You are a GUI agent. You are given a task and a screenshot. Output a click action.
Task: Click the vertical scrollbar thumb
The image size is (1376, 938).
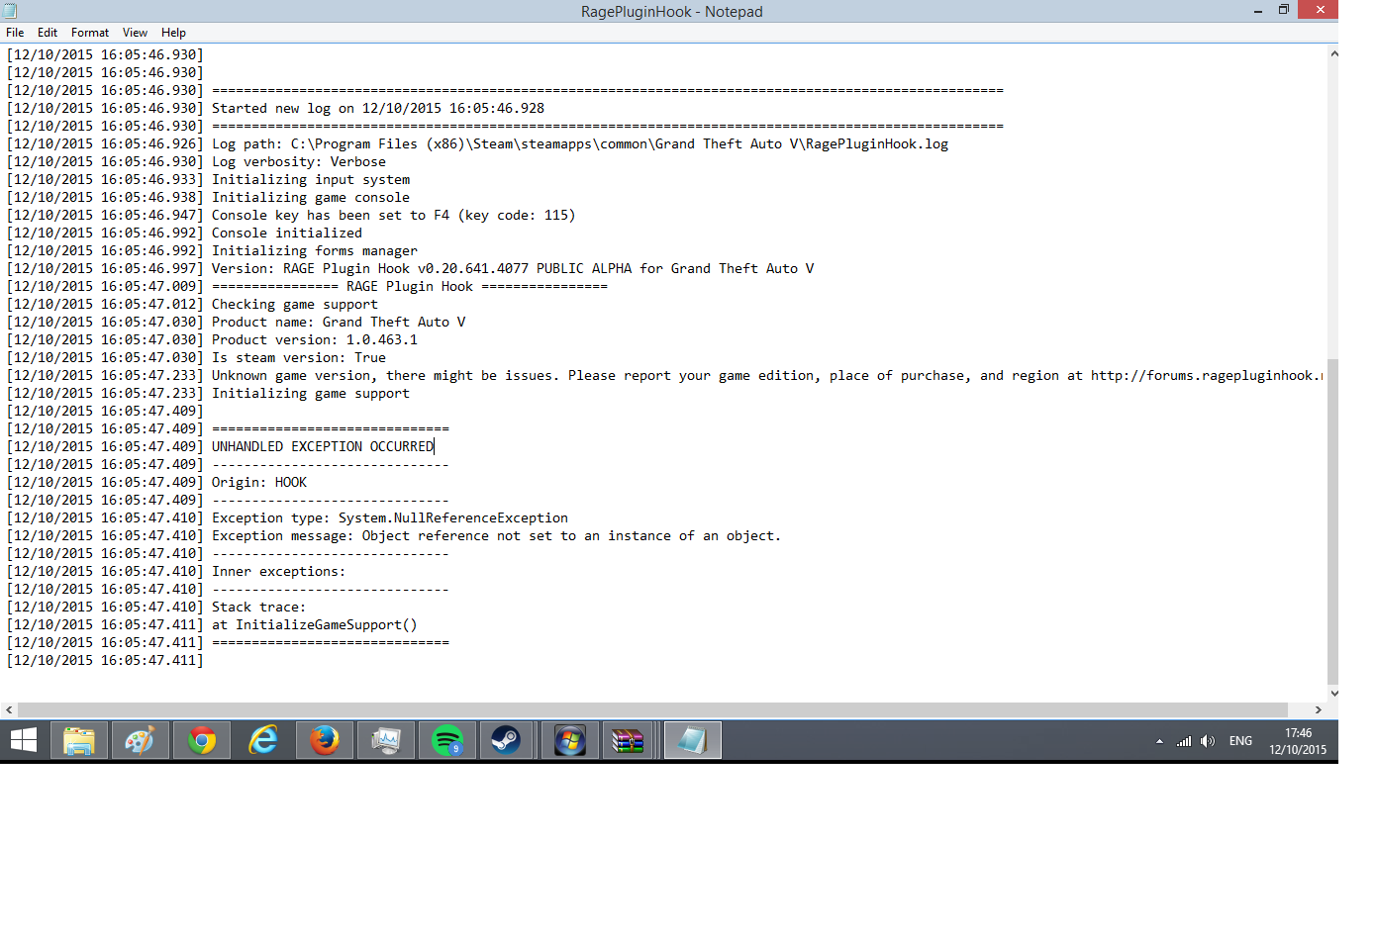click(1332, 520)
